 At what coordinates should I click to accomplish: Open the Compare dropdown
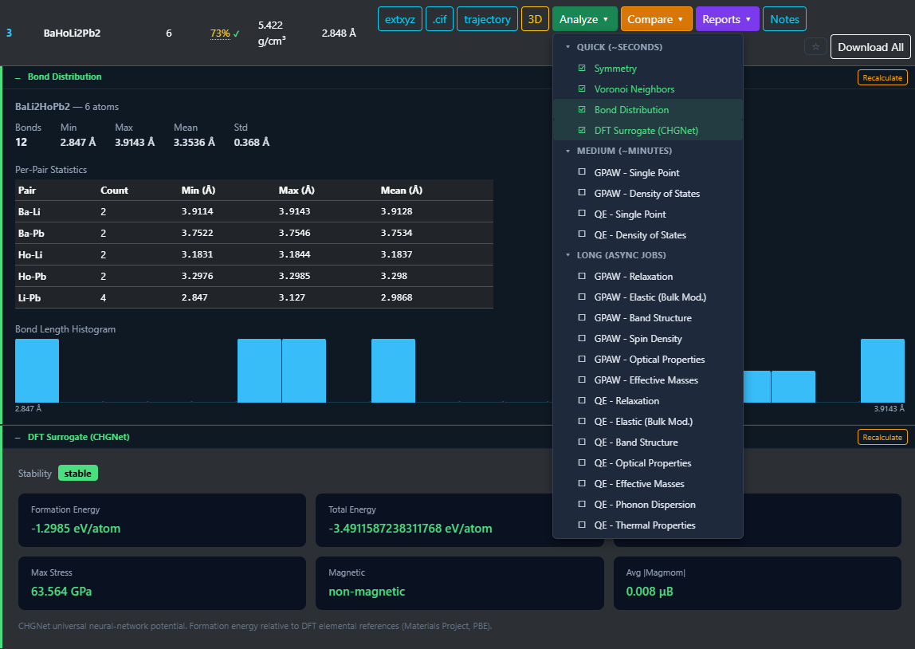(x=657, y=19)
